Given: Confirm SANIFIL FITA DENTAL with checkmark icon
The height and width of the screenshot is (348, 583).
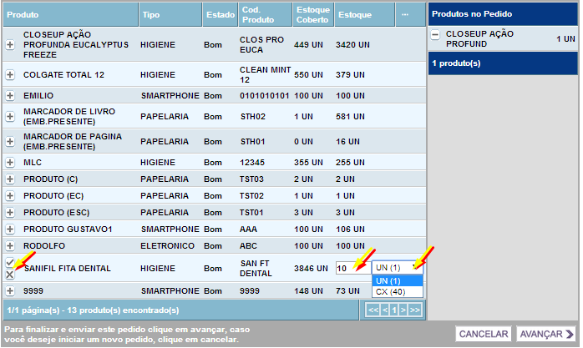Looking at the screenshot, I should pos(10,262).
